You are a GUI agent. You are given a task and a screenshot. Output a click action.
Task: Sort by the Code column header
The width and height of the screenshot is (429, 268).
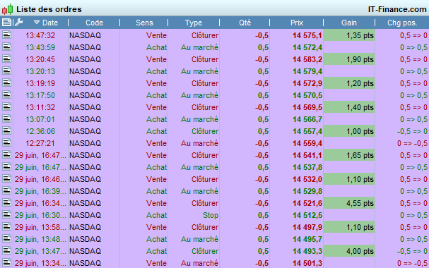(94, 23)
